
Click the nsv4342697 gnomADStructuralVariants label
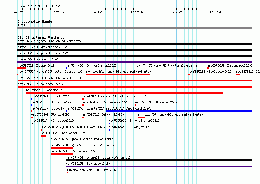pos(50,41)
